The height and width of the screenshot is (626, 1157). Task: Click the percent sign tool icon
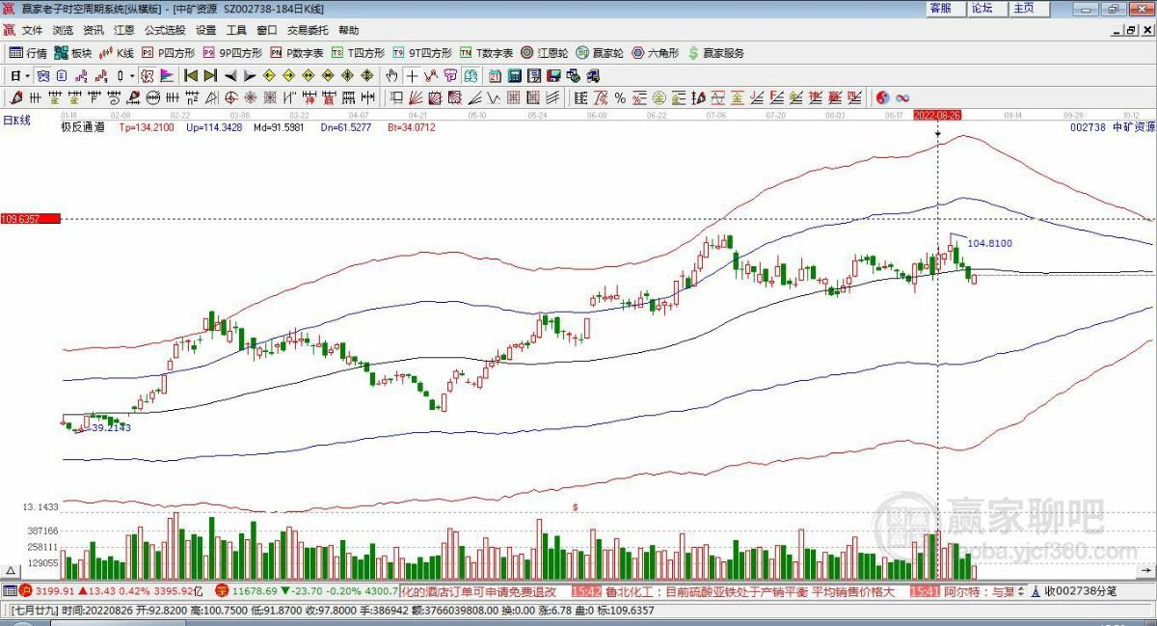pyautogui.click(x=621, y=97)
